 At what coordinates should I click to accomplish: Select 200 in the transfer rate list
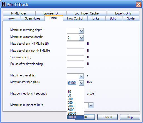click(x=75, y=99)
